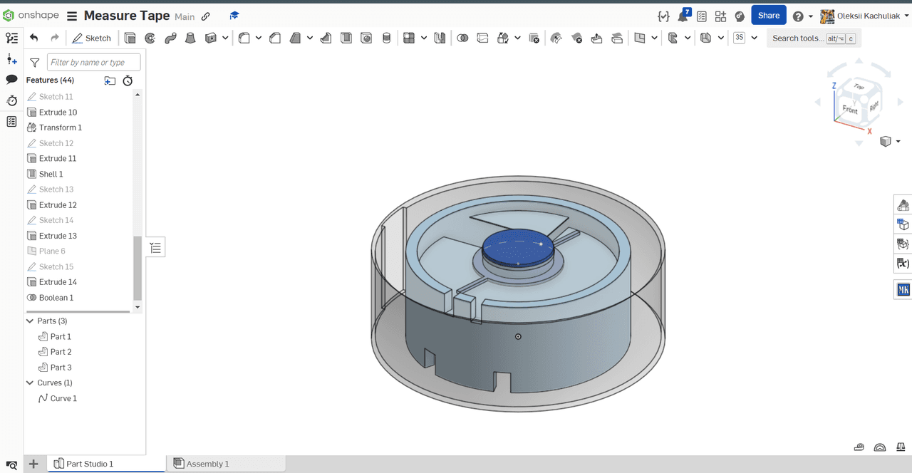The width and height of the screenshot is (912, 473).
Task: Open the notifications bell
Action: pos(683,16)
